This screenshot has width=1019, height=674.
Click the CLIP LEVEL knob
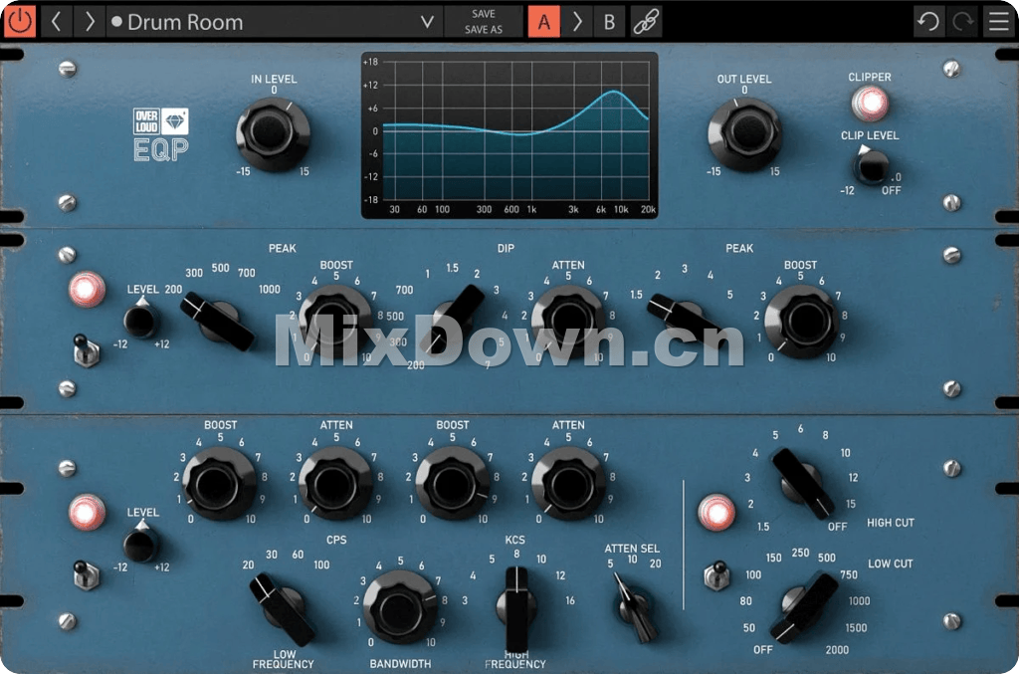pos(871,166)
